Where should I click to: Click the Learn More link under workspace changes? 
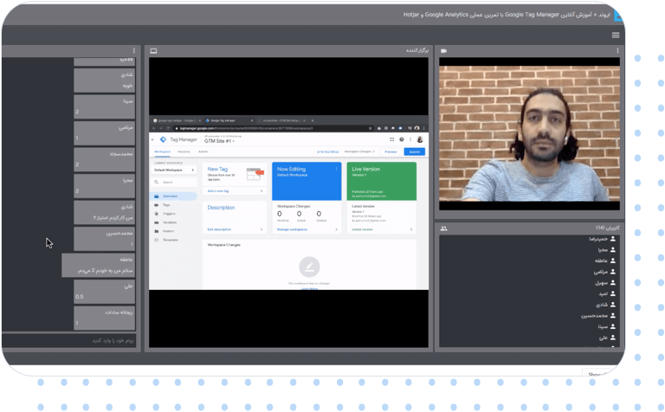point(309,288)
